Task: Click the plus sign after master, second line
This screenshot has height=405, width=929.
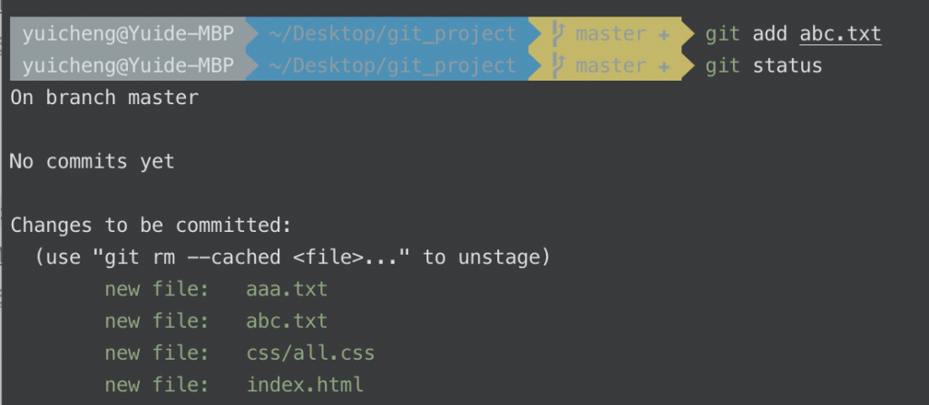Action: pos(663,66)
